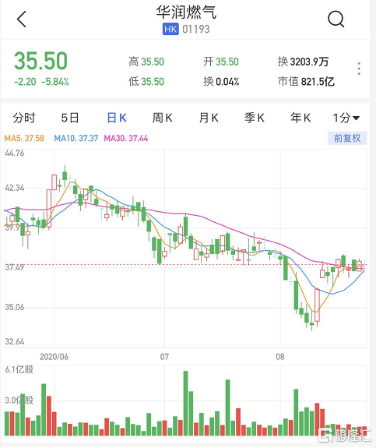
Task: Tap the 2020/06 date axis label
Action: [x=54, y=357]
